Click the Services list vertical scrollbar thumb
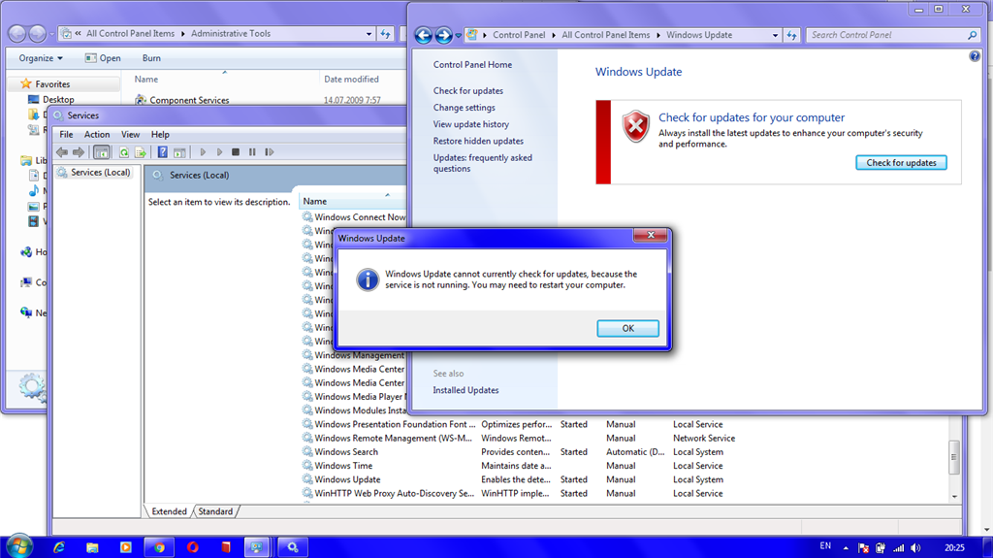 point(954,457)
